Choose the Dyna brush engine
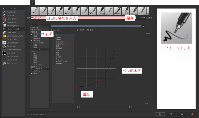199x118 pixels. [13, 46]
